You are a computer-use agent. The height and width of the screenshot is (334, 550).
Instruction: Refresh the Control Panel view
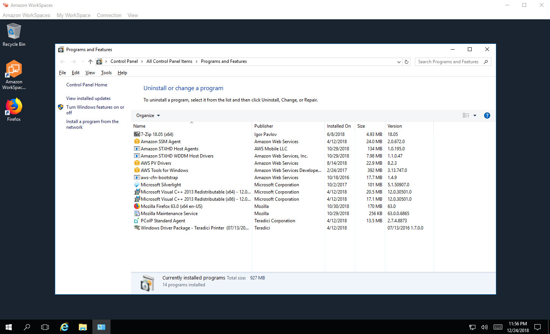click(x=407, y=61)
